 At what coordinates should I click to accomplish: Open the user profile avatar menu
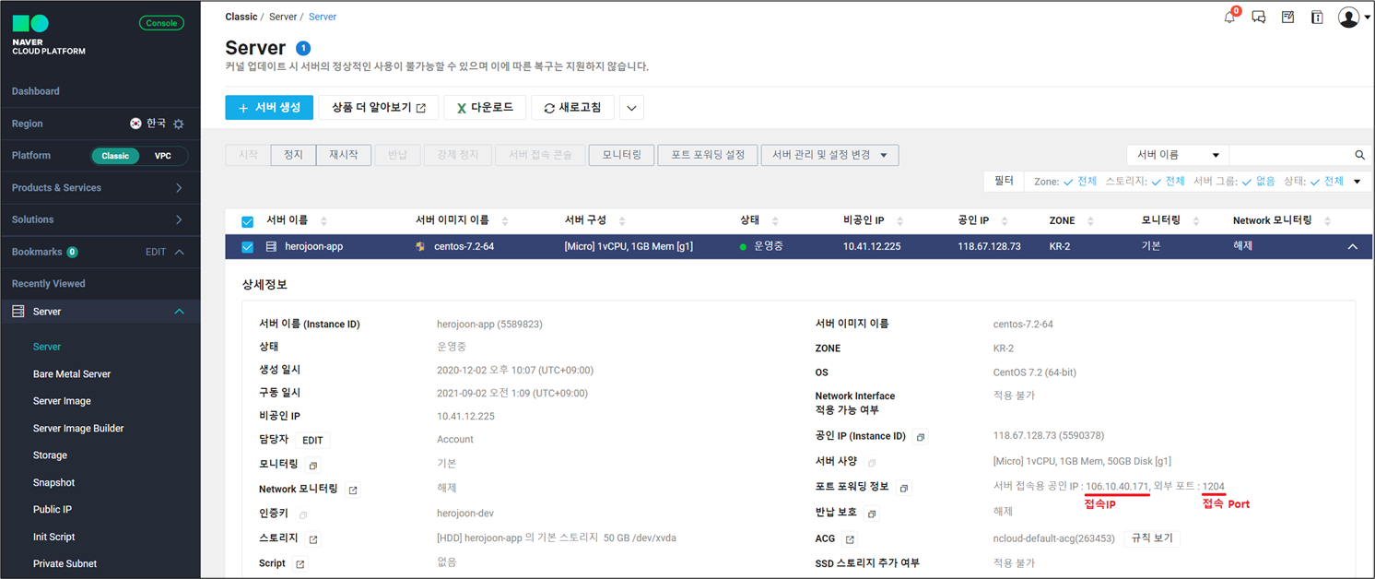coord(1349,18)
